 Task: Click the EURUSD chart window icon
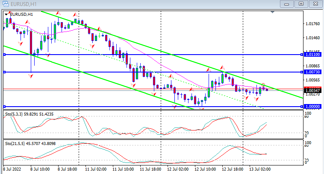(5, 3)
